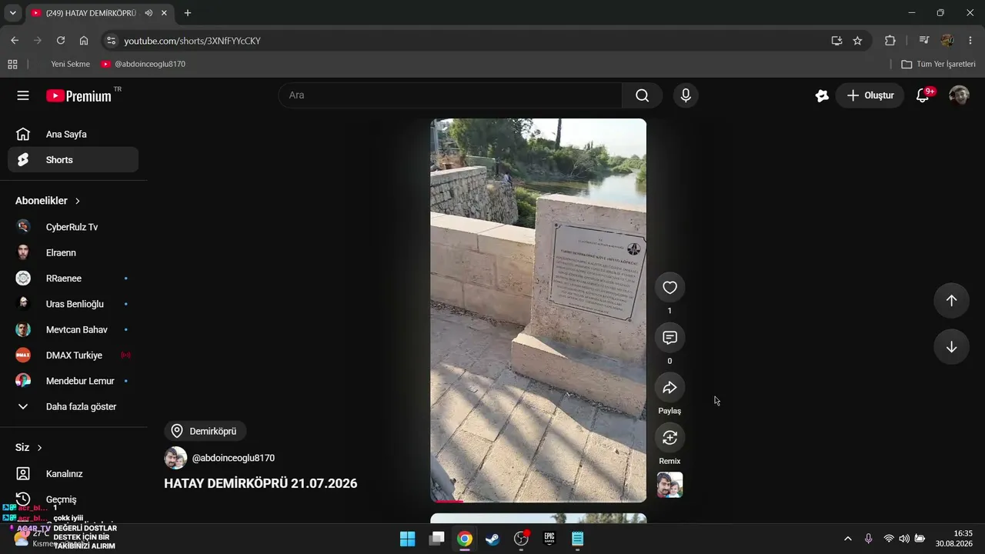Switch to the HATAY DEMİRKÖPRÜ browser tab
Image resolution: width=985 pixels, height=554 pixels.
tap(98, 13)
